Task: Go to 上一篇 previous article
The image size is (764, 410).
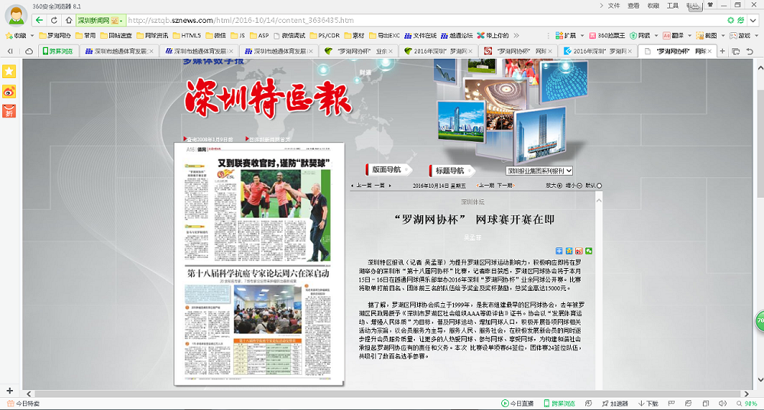Action: 363,186
